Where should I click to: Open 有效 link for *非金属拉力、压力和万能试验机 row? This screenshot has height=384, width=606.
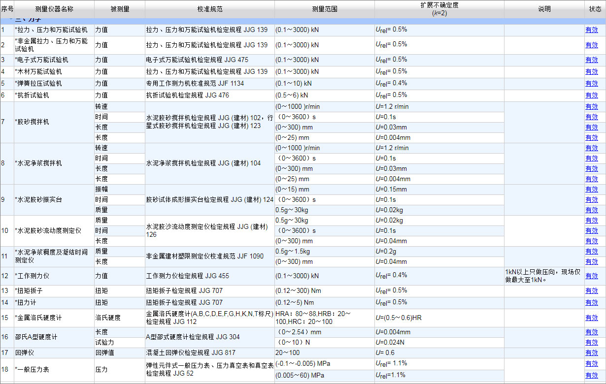(591, 45)
